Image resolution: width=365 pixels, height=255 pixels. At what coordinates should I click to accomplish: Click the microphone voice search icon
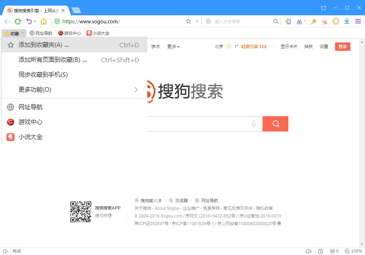click(x=254, y=123)
